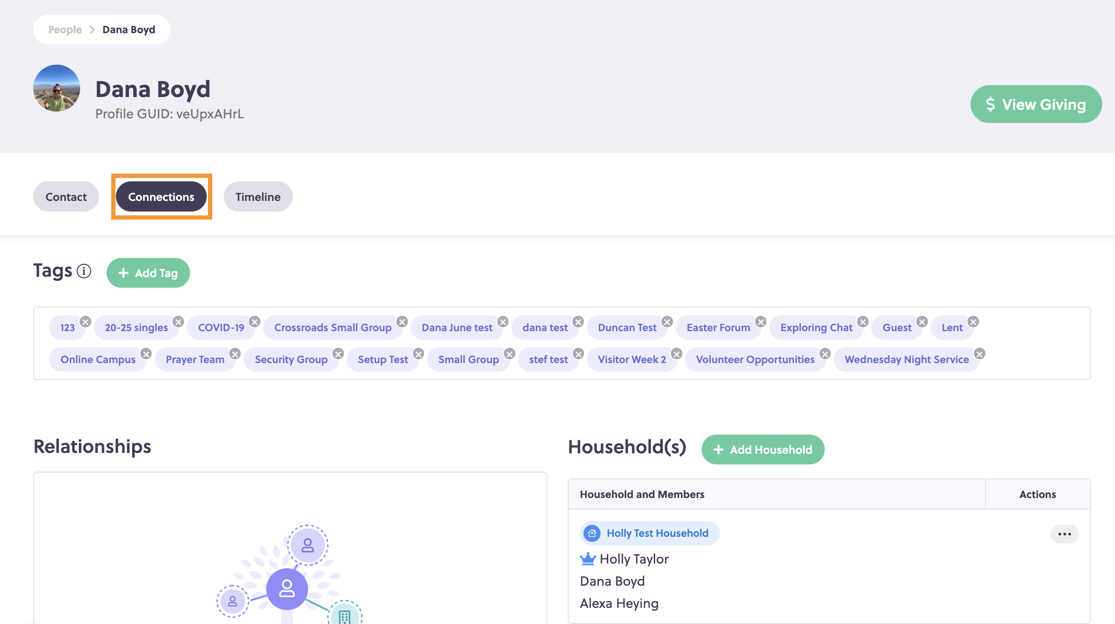Remove the Security Group tag
This screenshot has height=624, width=1115.
338,354
